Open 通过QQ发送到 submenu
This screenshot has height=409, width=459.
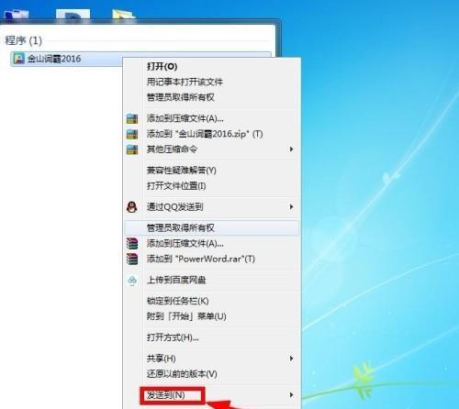[211, 207]
